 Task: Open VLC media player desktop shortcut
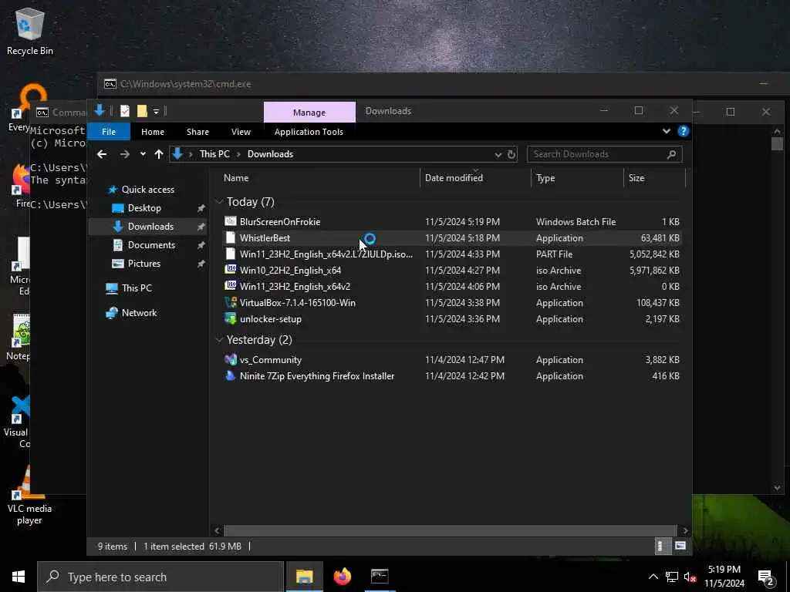click(29, 496)
